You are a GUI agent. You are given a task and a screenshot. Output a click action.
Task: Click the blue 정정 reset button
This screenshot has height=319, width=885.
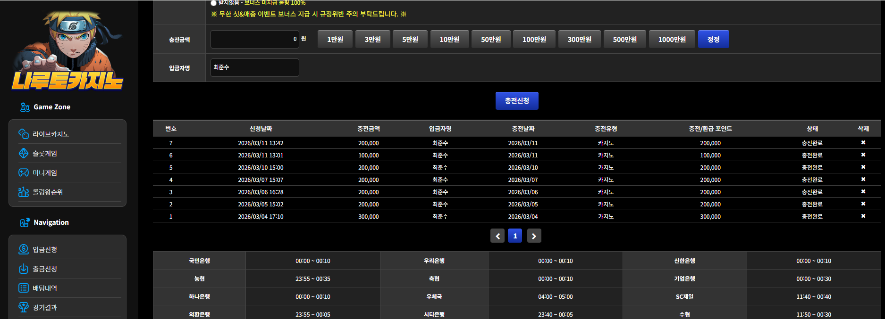(713, 39)
